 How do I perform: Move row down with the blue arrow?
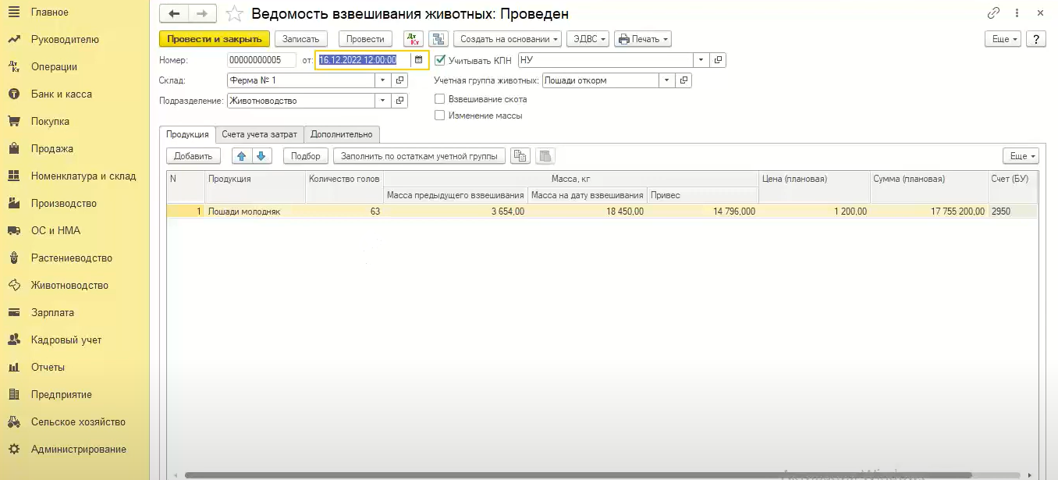261,156
